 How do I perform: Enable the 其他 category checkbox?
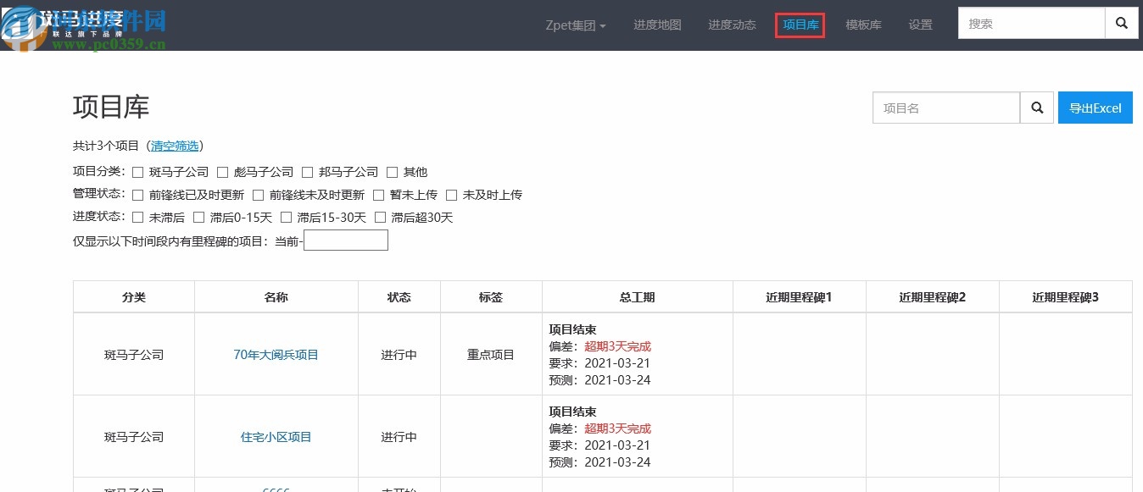(x=392, y=171)
